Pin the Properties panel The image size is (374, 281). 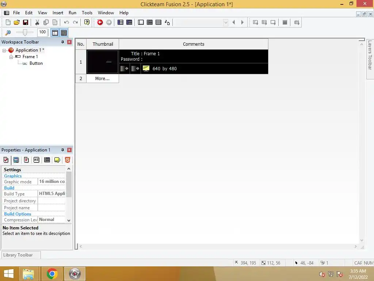(x=62, y=150)
